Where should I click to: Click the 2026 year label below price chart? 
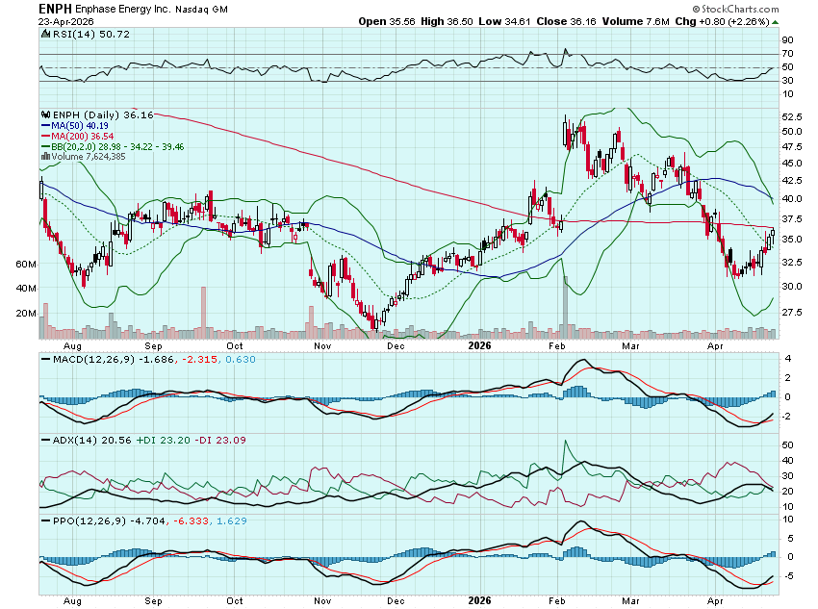coord(478,343)
